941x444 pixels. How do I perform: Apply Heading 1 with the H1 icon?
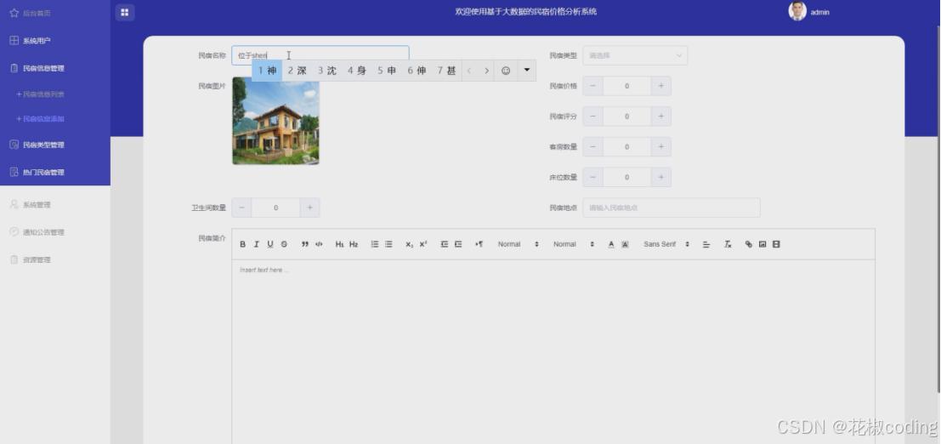[340, 244]
